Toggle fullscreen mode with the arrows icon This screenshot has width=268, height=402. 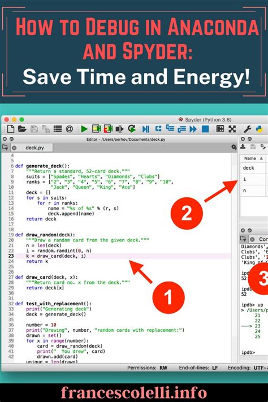tap(232, 129)
